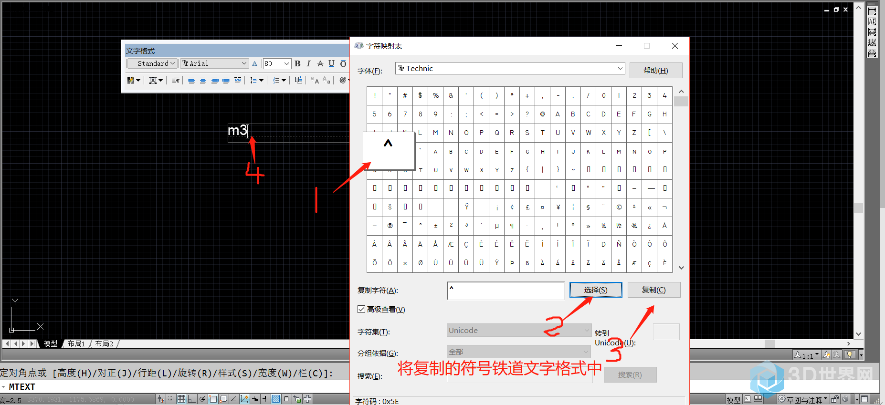Toggle ortho mode in status bar

(192, 399)
